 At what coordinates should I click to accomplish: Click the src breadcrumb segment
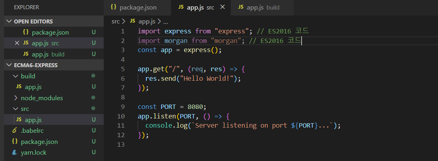pyautogui.click(x=116, y=21)
